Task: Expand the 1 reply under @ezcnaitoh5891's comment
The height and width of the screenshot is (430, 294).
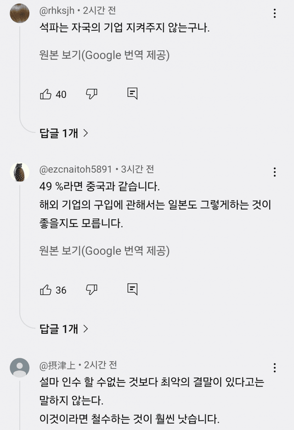Action: point(63,329)
